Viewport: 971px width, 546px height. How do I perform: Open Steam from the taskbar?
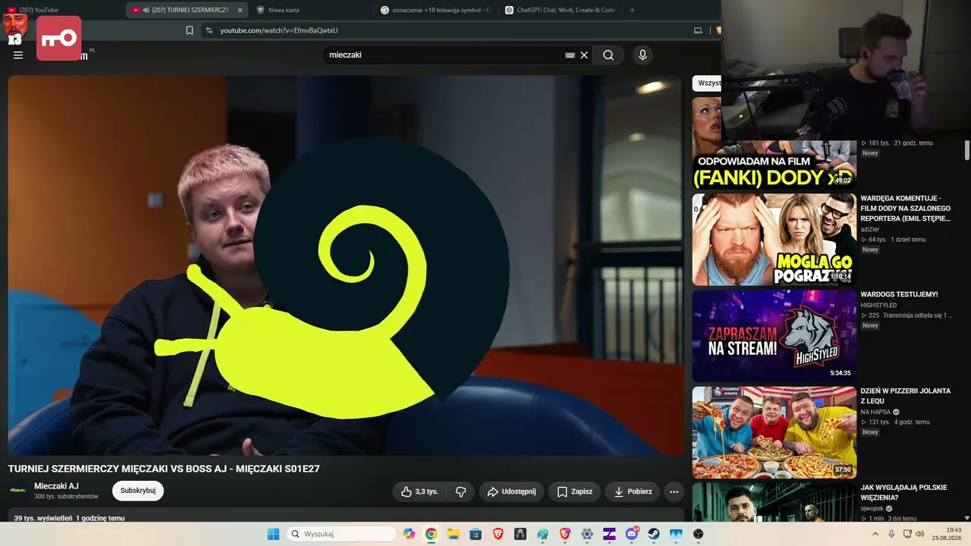(x=654, y=534)
